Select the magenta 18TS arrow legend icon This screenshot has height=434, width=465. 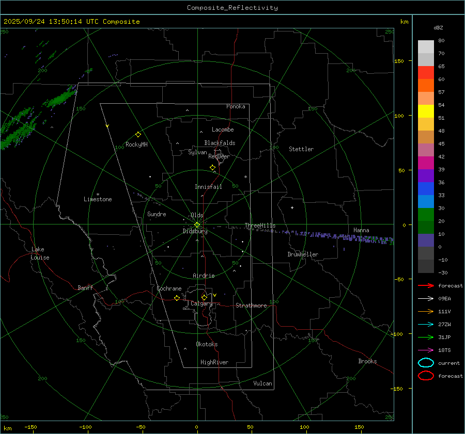[425, 350]
